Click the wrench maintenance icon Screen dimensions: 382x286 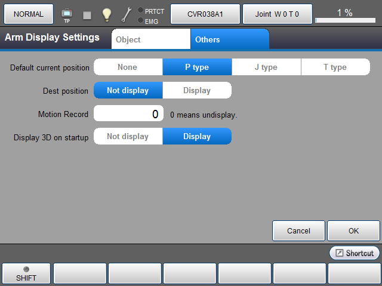[x=127, y=15]
